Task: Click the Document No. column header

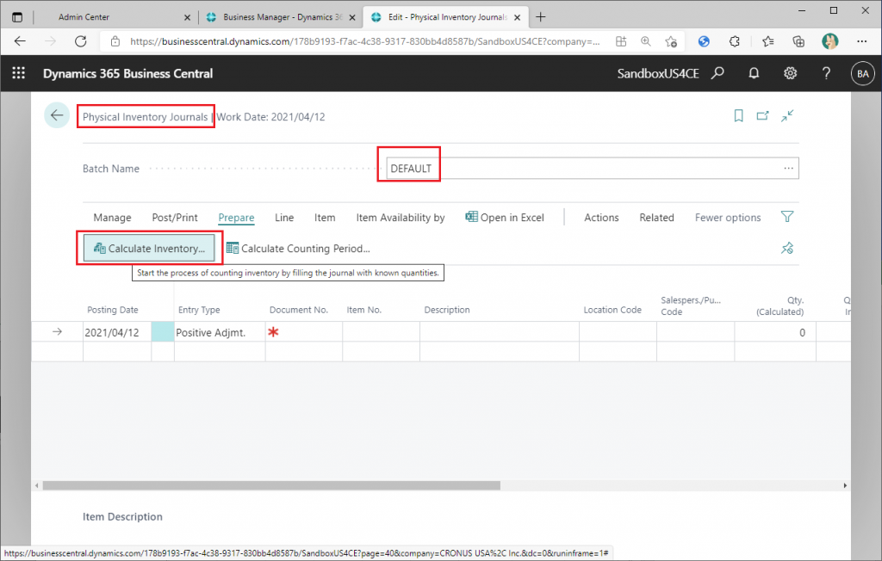Action: coord(299,310)
